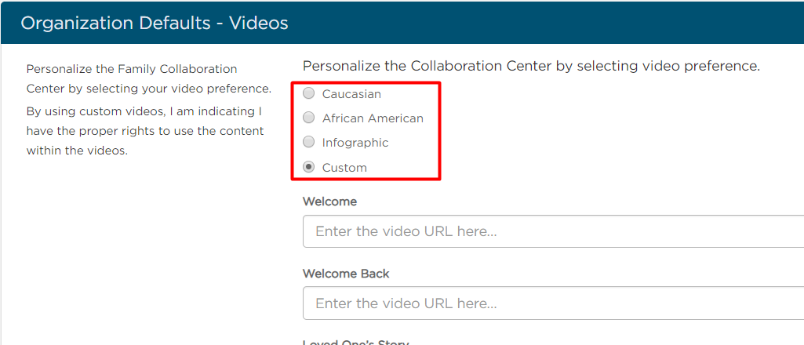This screenshot has height=345, width=804.
Task: Click the Custom option label text
Action: click(x=344, y=168)
